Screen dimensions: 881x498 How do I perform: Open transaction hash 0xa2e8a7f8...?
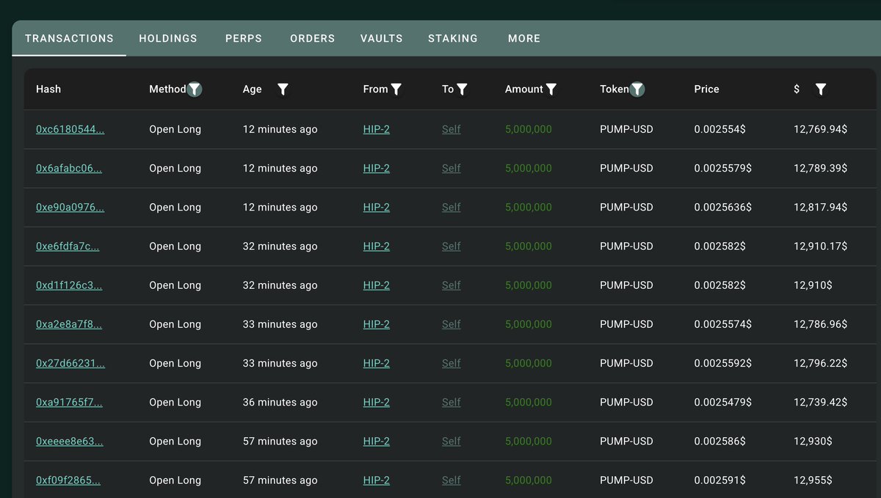pyautogui.click(x=69, y=324)
